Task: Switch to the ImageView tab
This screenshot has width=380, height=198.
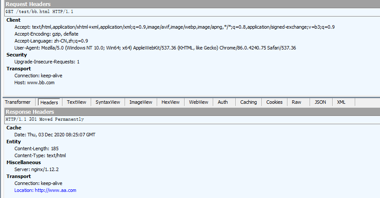Action: [x=141, y=102]
